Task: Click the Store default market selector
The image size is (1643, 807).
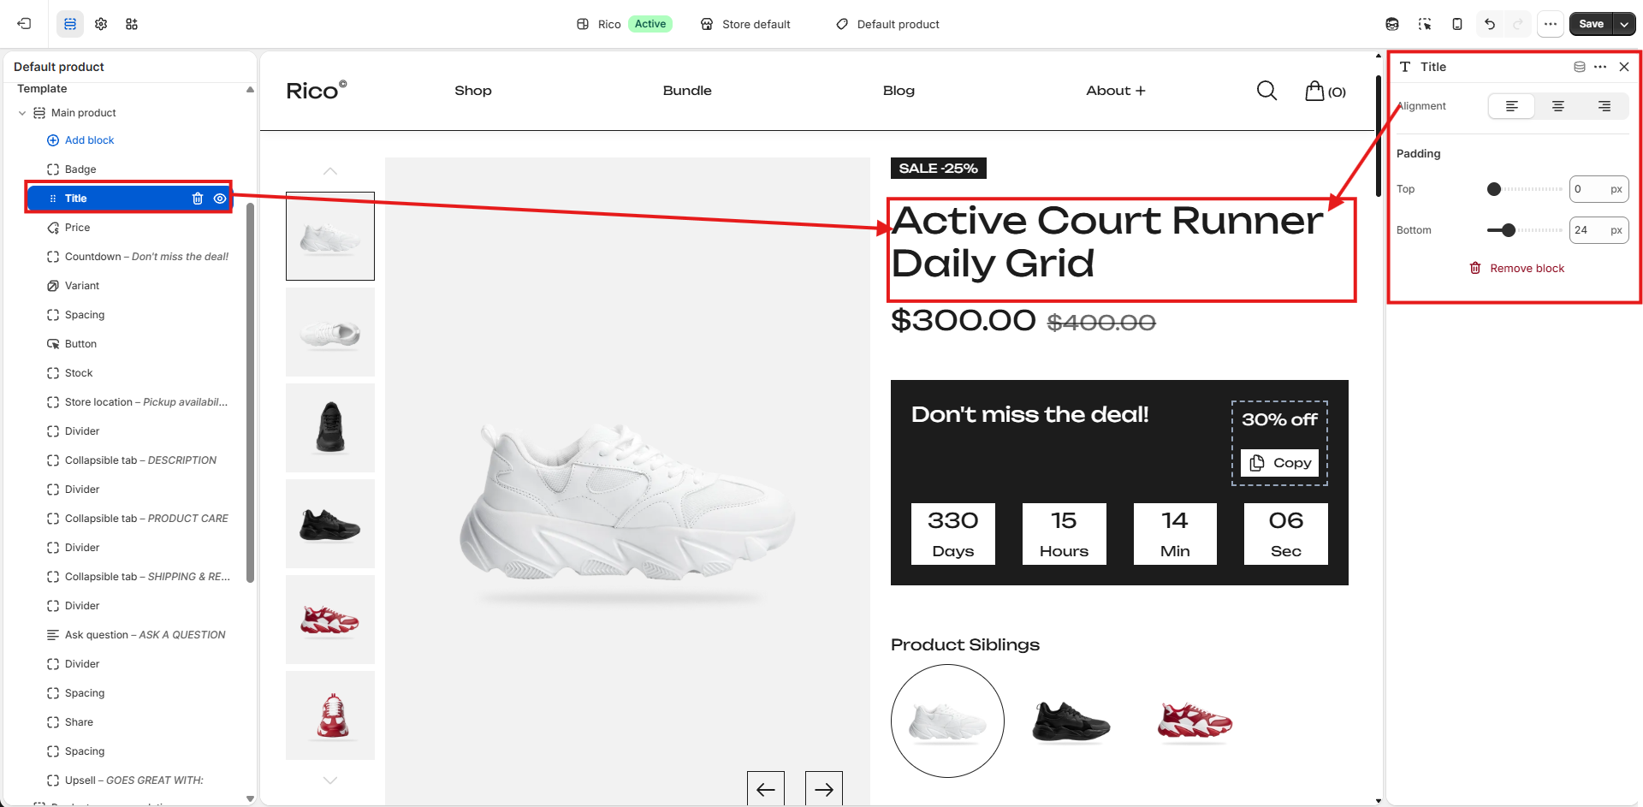Action: [745, 24]
